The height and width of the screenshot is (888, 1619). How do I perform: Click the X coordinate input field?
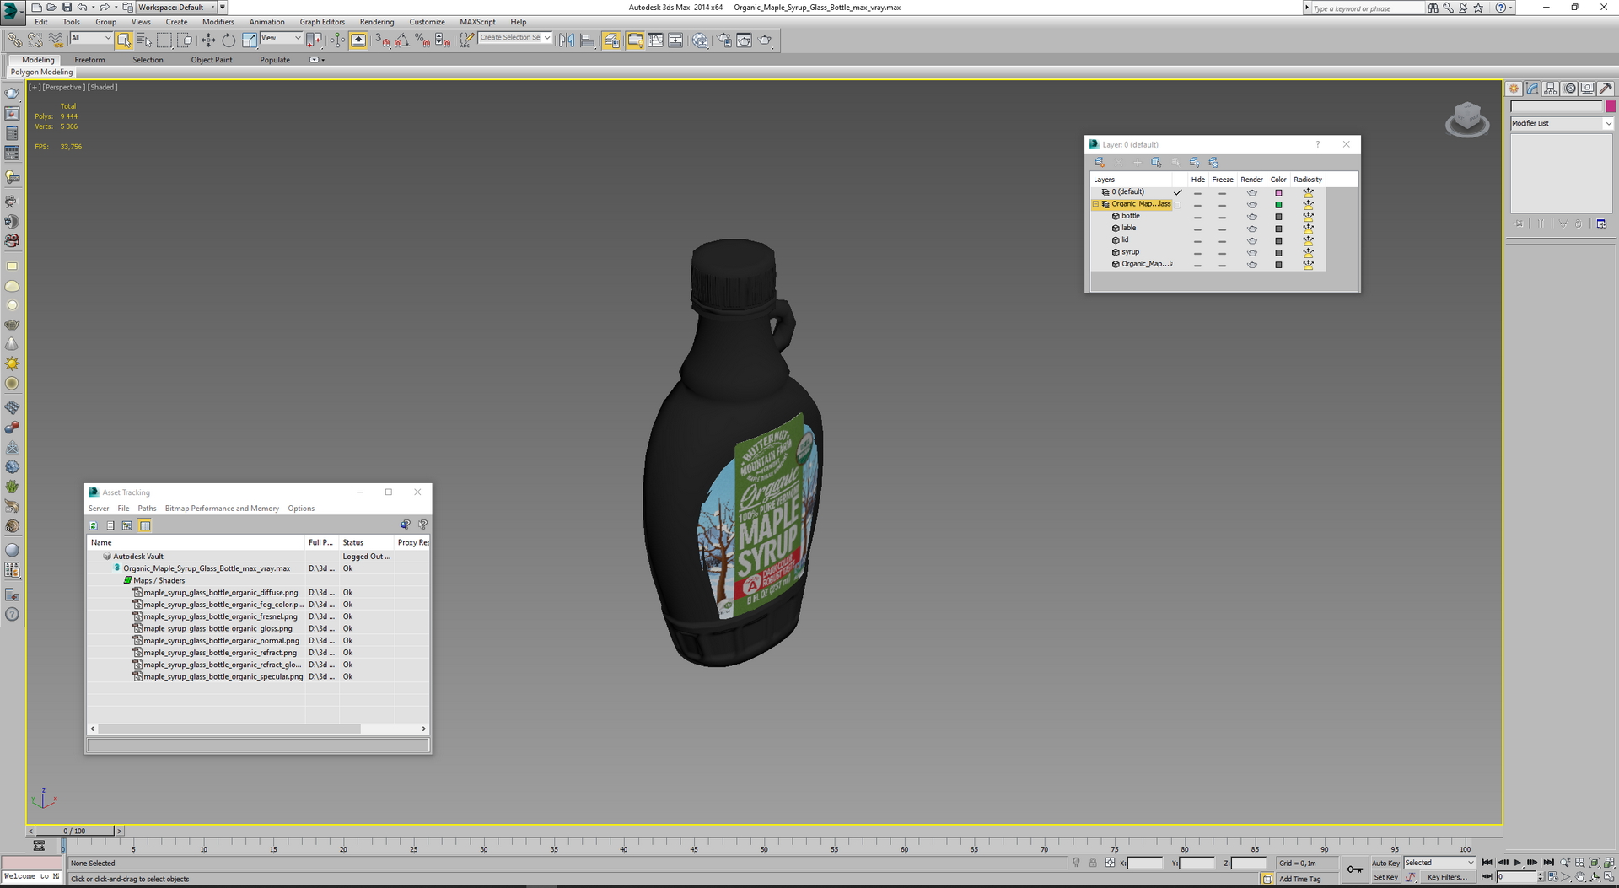point(1145,863)
